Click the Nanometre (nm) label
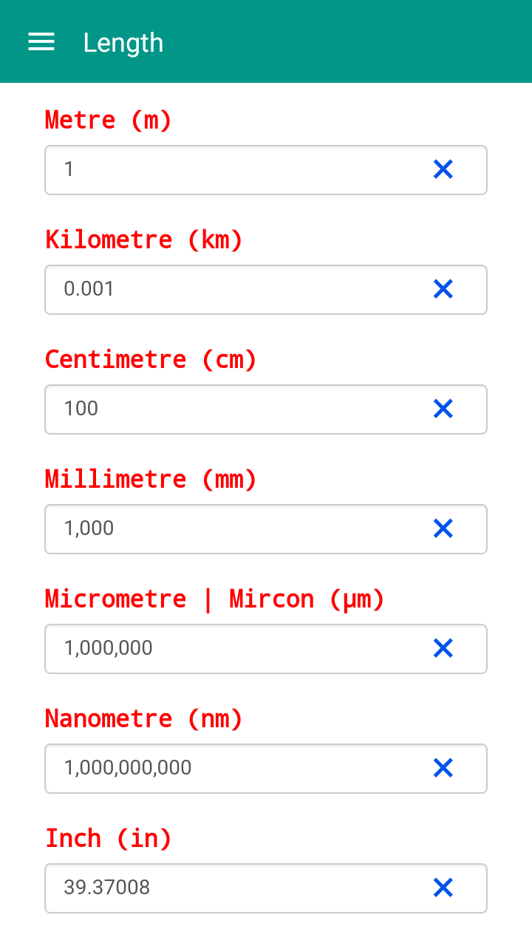This screenshot has height=946, width=532. pyautogui.click(x=144, y=718)
